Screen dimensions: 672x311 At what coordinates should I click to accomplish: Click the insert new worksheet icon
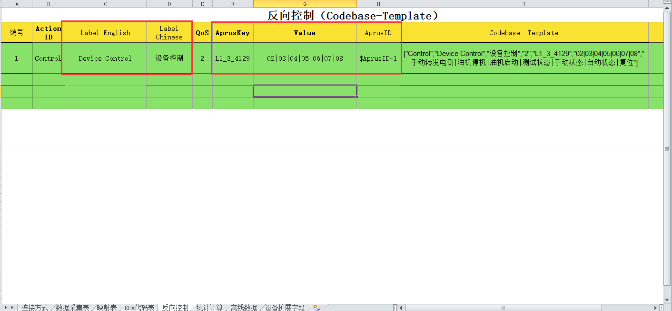pyautogui.click(x=317, y=308)
